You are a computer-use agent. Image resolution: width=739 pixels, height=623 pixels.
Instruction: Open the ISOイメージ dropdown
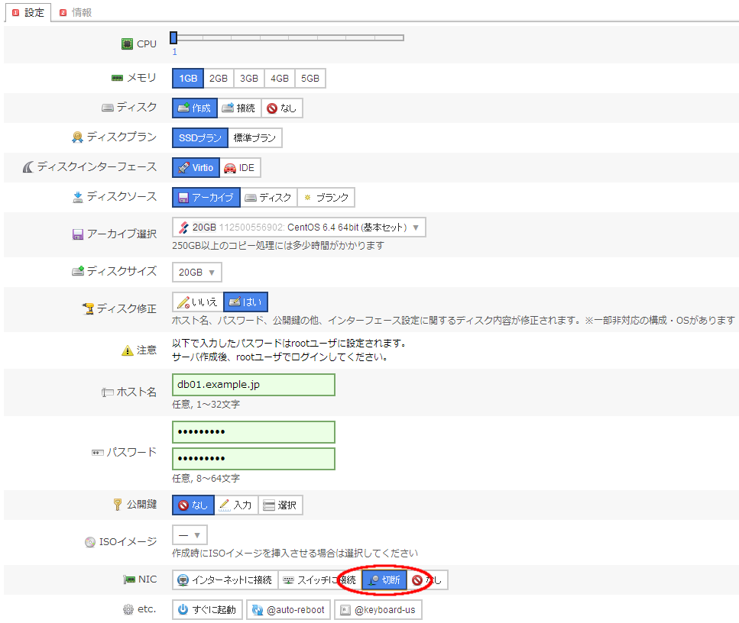pos(190,535)
